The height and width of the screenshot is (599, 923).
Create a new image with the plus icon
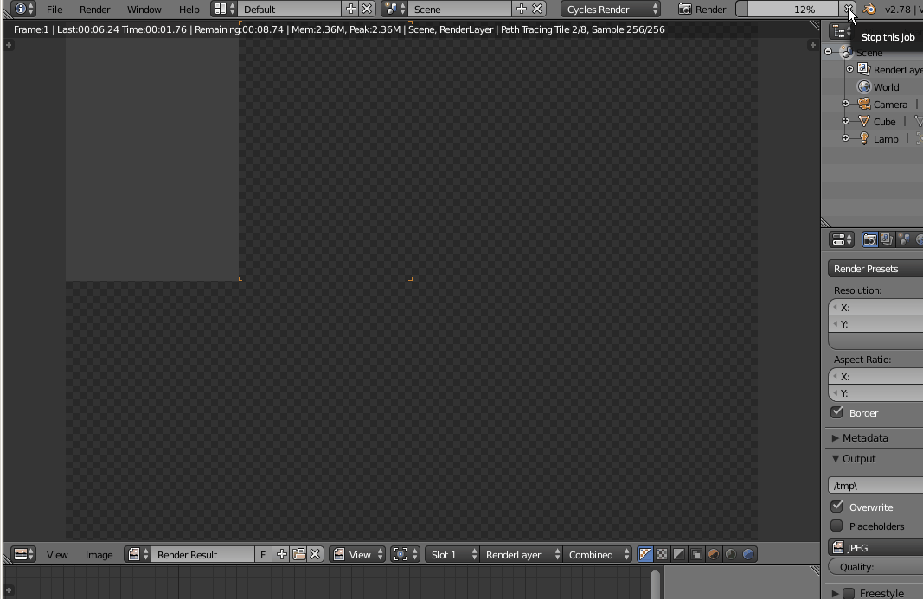[x=280, y=554]
